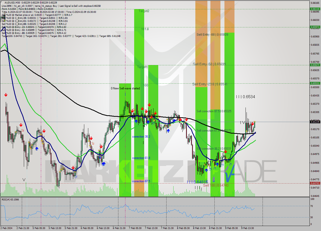The image size is (321, 231).
Task: Click the green 0.65973 price axis tag
Action: pyautogui.click(x=315, y=27)
